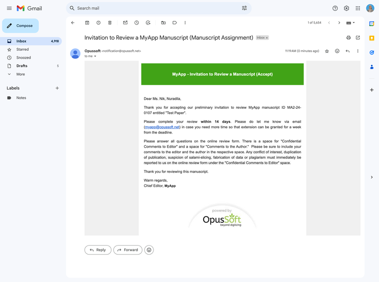Add emoji reaction in message header
The width and height of the screenshot is (379, 282).
tap(337, 51)
